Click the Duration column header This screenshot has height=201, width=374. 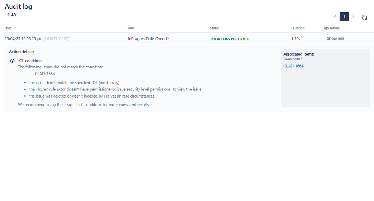(298, 28)
